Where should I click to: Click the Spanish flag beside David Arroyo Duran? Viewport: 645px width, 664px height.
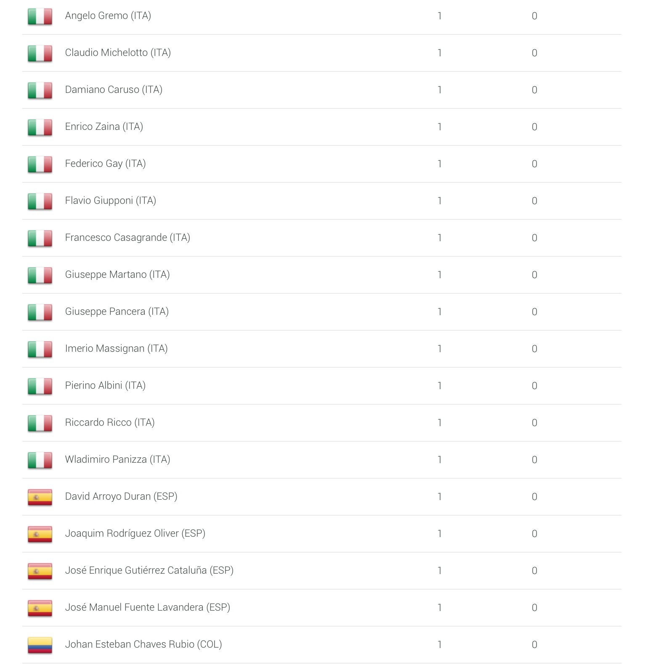pos(40,497)
